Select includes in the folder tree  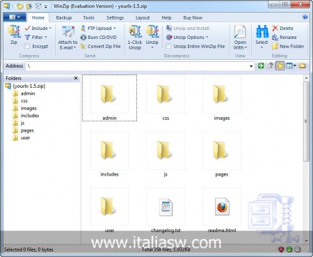point(26,116)
